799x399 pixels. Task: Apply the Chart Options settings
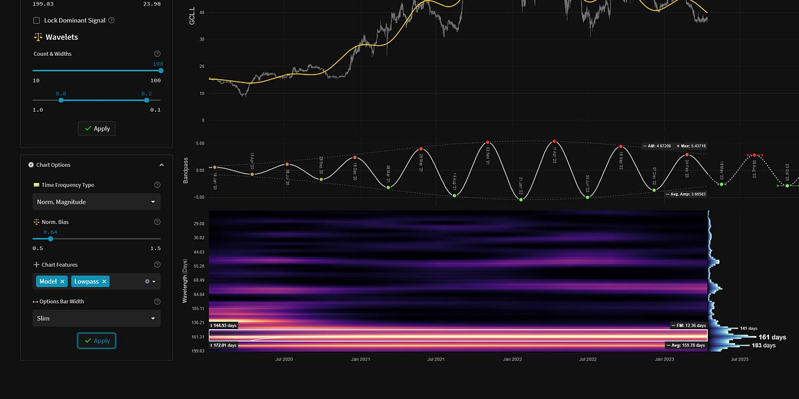97,340
